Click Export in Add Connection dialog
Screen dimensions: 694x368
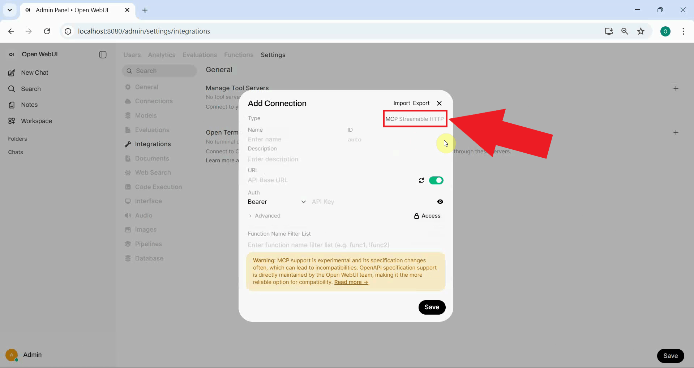[x=421, y=103]
